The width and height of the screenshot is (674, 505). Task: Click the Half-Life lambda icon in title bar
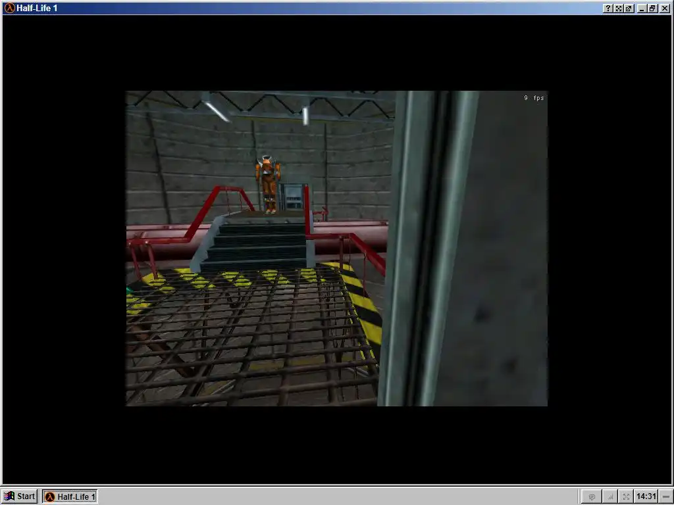tap(9, 8)
